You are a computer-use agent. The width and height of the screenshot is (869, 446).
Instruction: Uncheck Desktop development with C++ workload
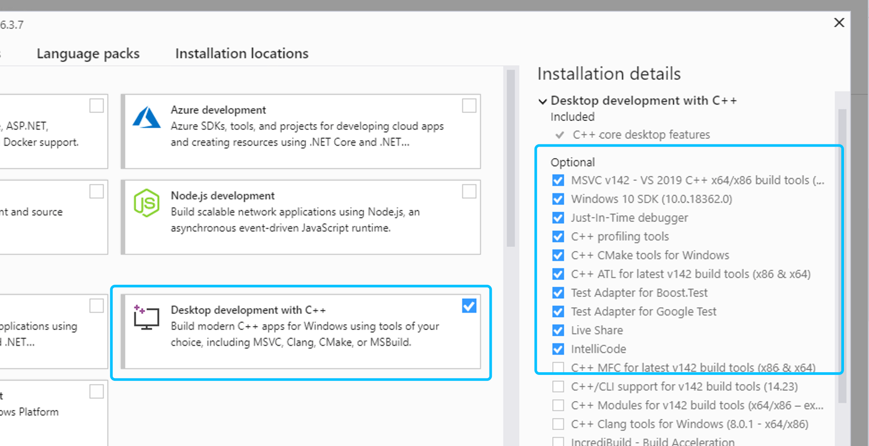pos(469,306)
